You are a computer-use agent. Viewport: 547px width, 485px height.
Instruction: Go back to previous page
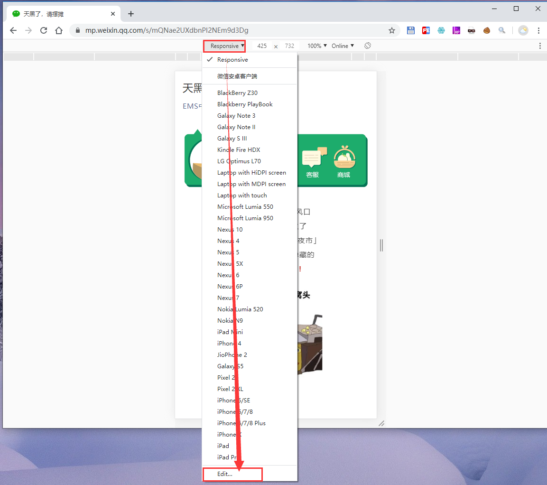tap(13, 30)
